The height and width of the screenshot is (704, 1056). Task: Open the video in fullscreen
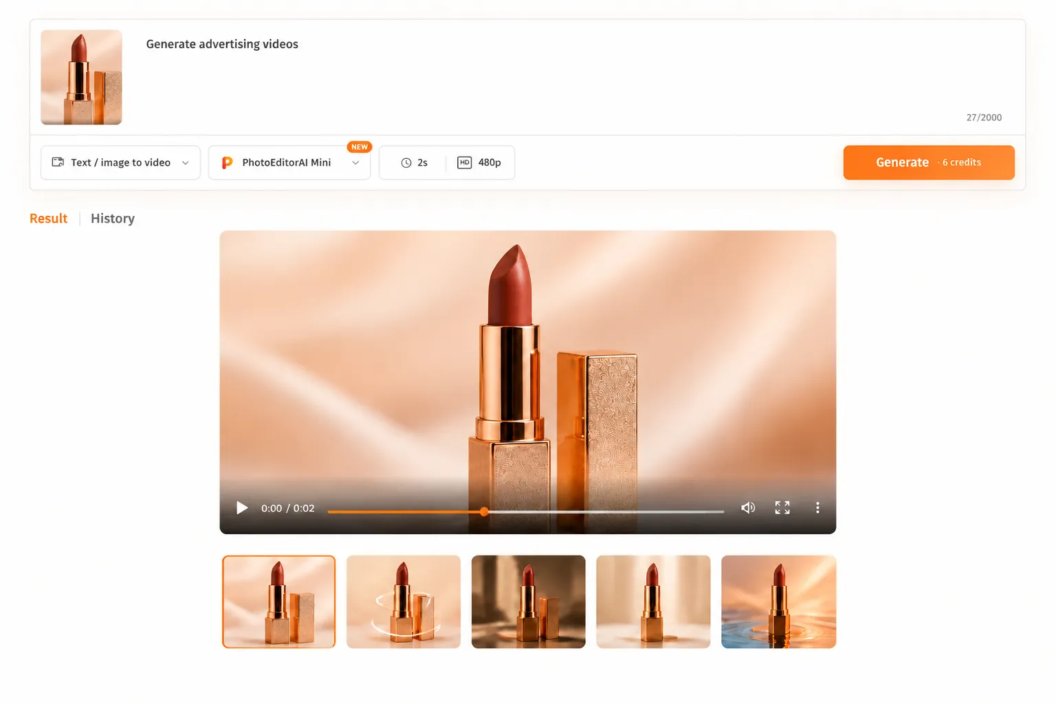click(782, 507)
